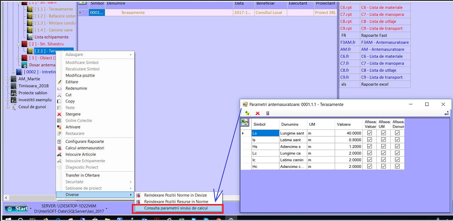Click the icon of tree item 1.4 Camine vane

[30, 30]
